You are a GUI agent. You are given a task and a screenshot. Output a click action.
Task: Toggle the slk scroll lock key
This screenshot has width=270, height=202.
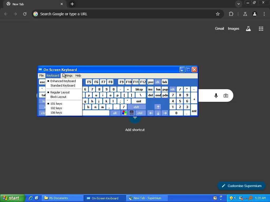[x=158, y=82]
